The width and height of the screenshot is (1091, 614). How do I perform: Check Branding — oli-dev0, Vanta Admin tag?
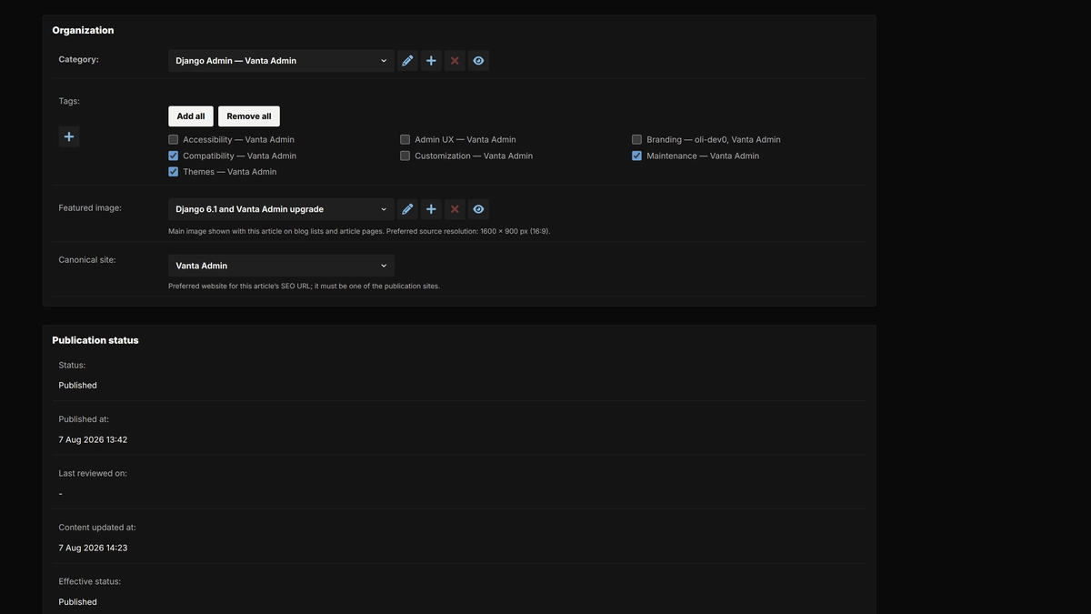click(636, 140)
